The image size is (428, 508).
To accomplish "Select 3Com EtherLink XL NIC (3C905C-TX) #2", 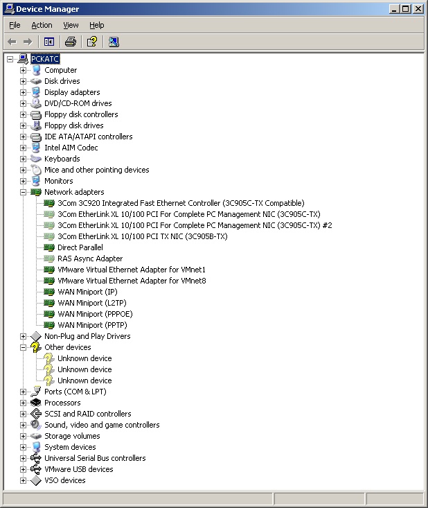I will [195, 225].
